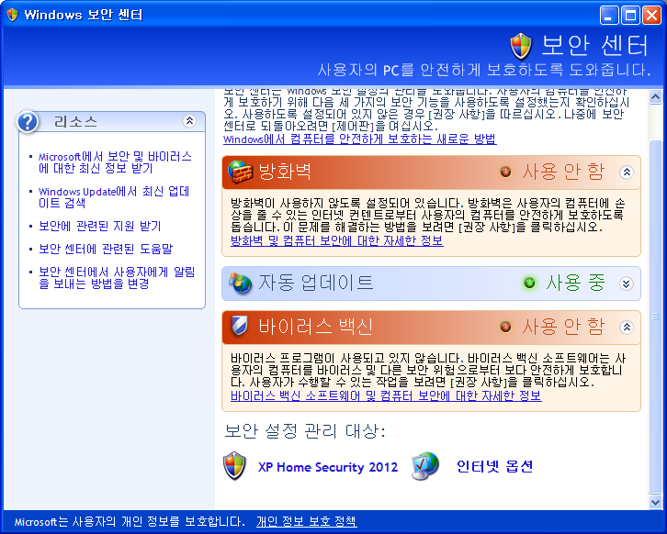667x534 pixels.
Task: Click the Resources question mark icon
Action: (x=28, y=122)
